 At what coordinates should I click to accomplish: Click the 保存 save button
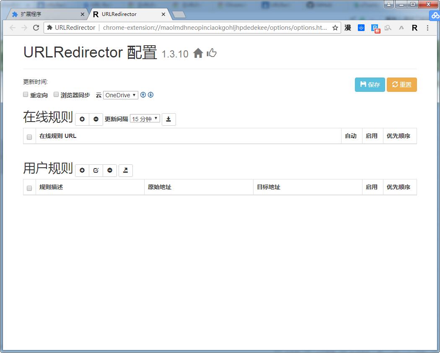(370, 85)
